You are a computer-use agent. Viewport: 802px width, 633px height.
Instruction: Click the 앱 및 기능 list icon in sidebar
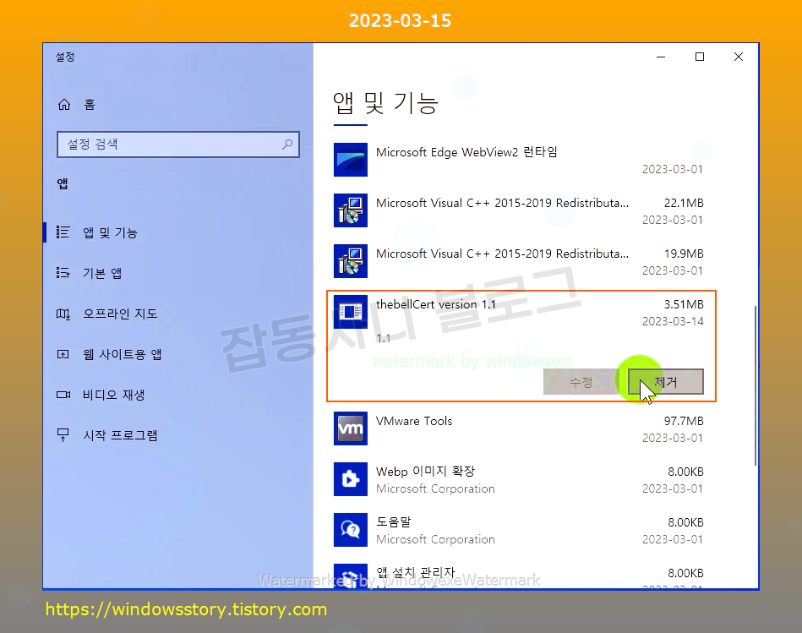(x=63, y=232)
